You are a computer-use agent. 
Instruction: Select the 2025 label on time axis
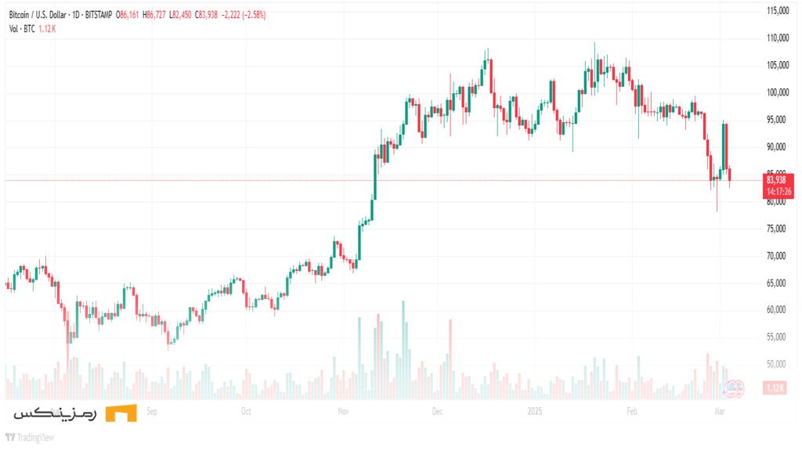(x=535, y=411)
